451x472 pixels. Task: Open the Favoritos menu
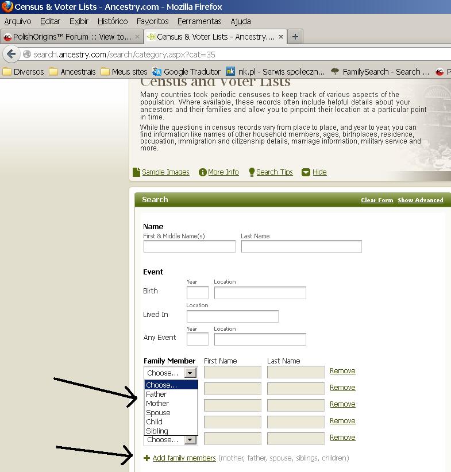pyautogui.click(x=152, y=21)
